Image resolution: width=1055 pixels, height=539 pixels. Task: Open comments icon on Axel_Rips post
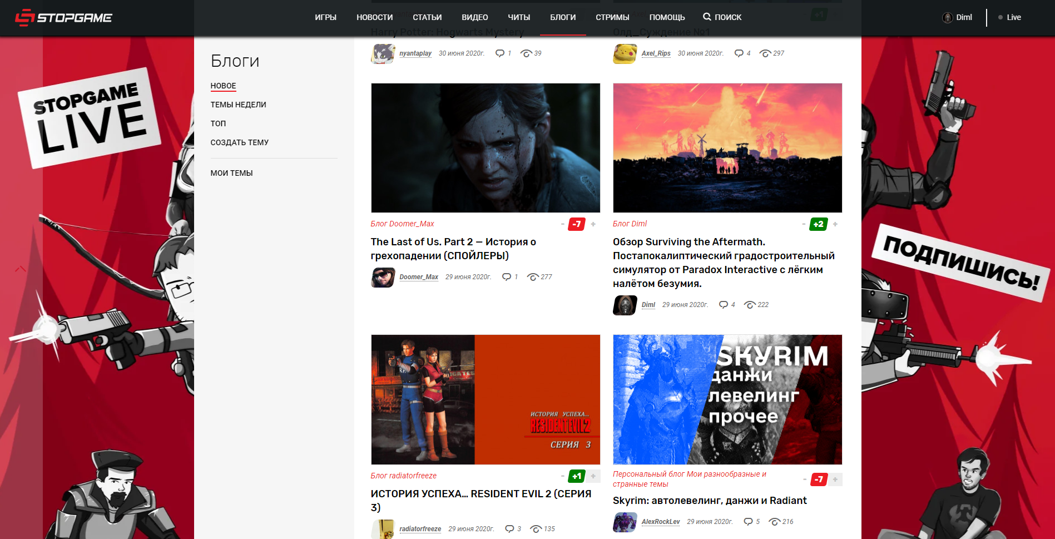(x=739, y=53)
